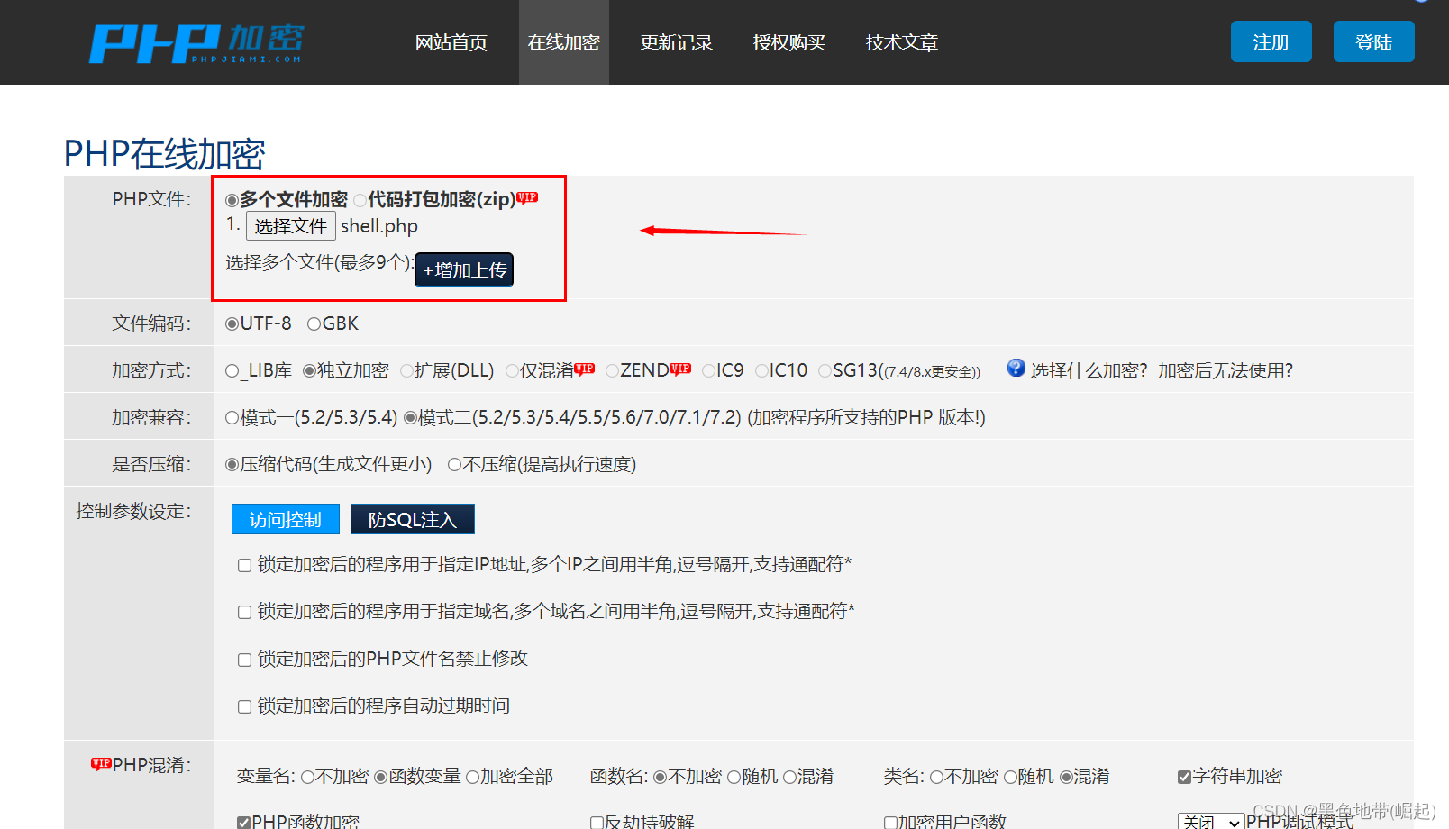Image resolution: width=1449 pixels, height=829 pixels.
Task: Open the PHP调试模式 dropdown showing 关闭
Action: pos(1211,820)
